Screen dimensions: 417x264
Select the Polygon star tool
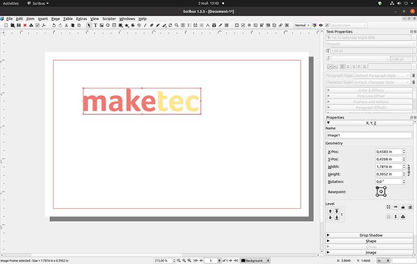(127, 26)
